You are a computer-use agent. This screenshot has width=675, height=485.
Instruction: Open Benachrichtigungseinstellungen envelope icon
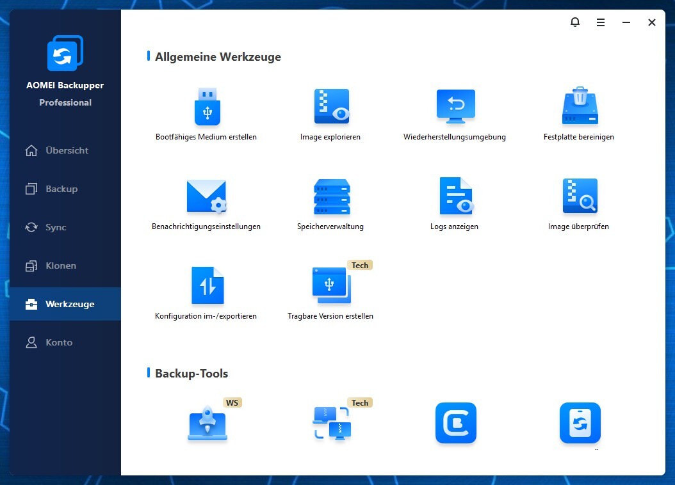[x=206, y=196]
